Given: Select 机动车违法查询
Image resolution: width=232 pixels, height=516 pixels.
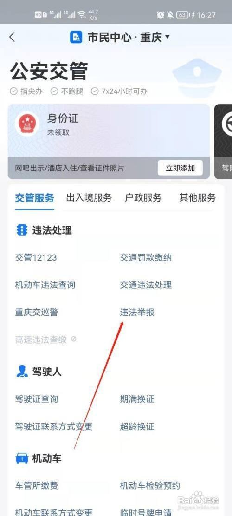Looking at the screenshot, I should click(45, 285).
